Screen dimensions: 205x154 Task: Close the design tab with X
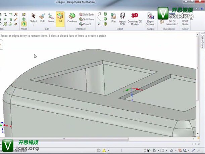coord(199,144)
